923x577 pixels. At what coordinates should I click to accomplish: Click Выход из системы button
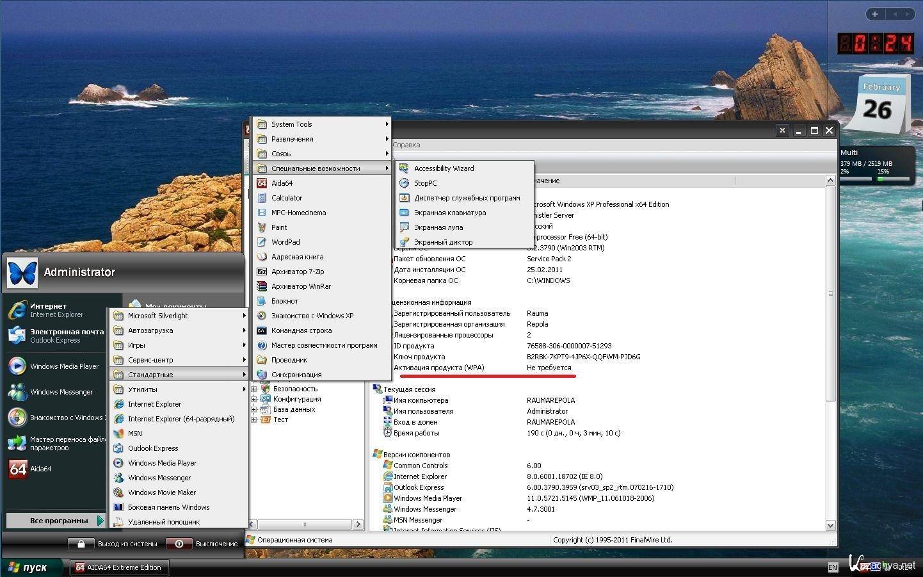(x=113, y=544)
